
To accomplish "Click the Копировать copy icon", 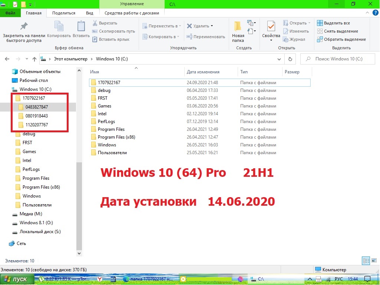I will (59, 30).
